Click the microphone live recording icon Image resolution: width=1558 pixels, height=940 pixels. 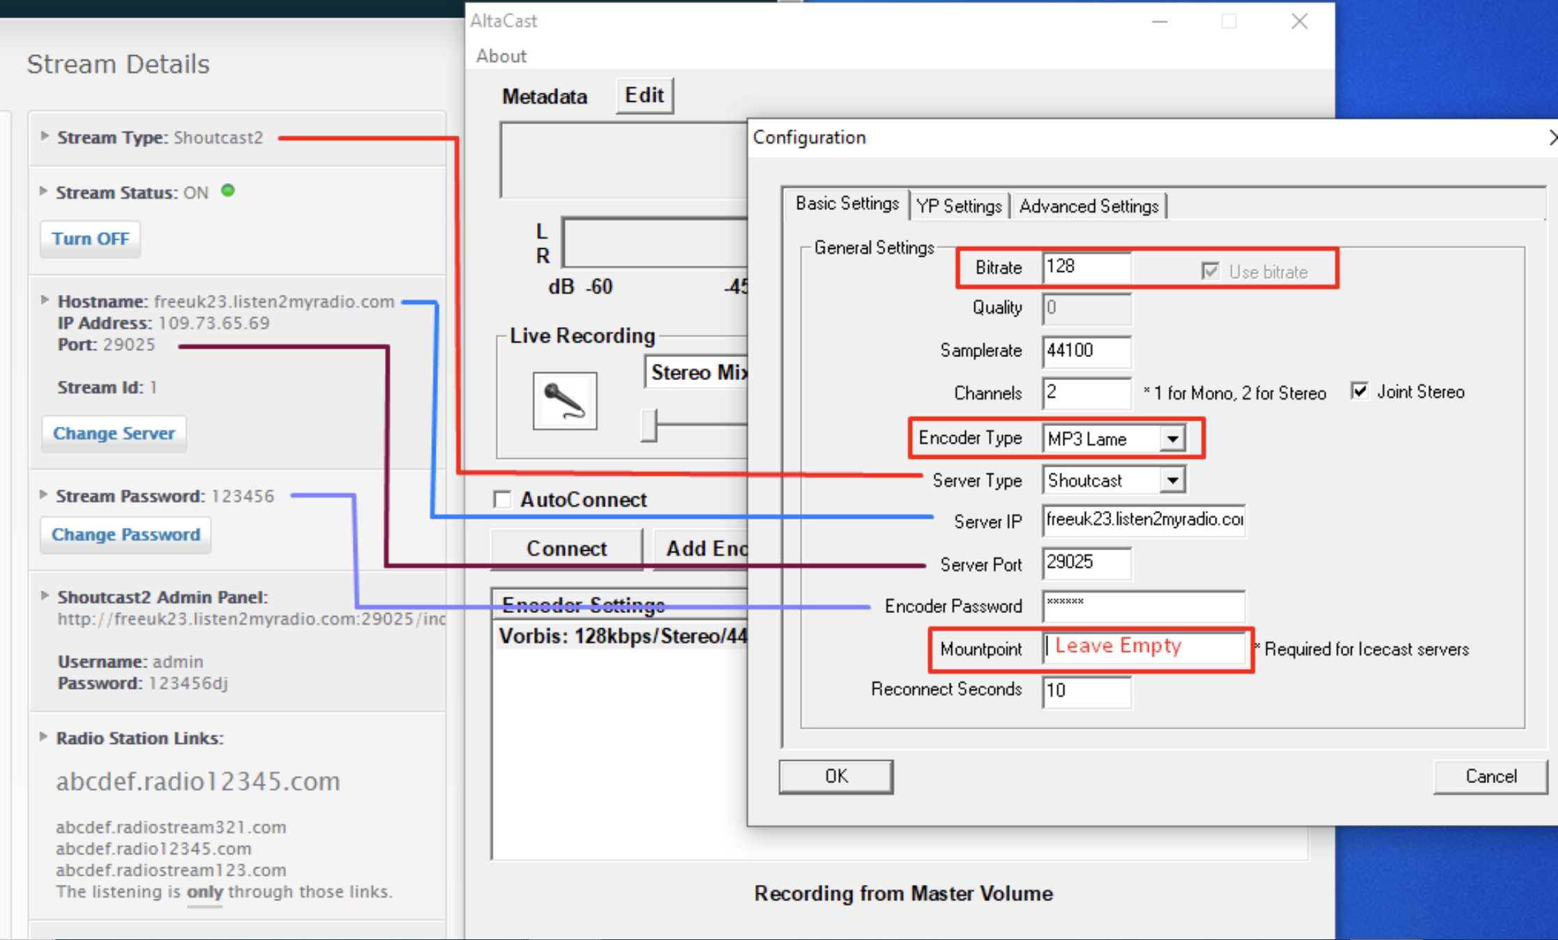tap(564, 401)
